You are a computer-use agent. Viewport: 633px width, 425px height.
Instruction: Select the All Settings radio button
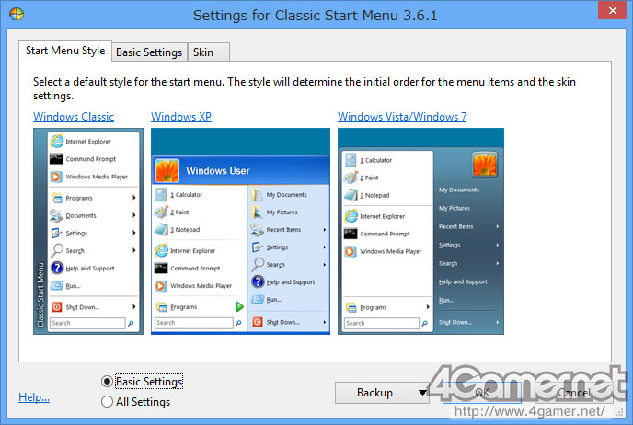pos(107,402)
